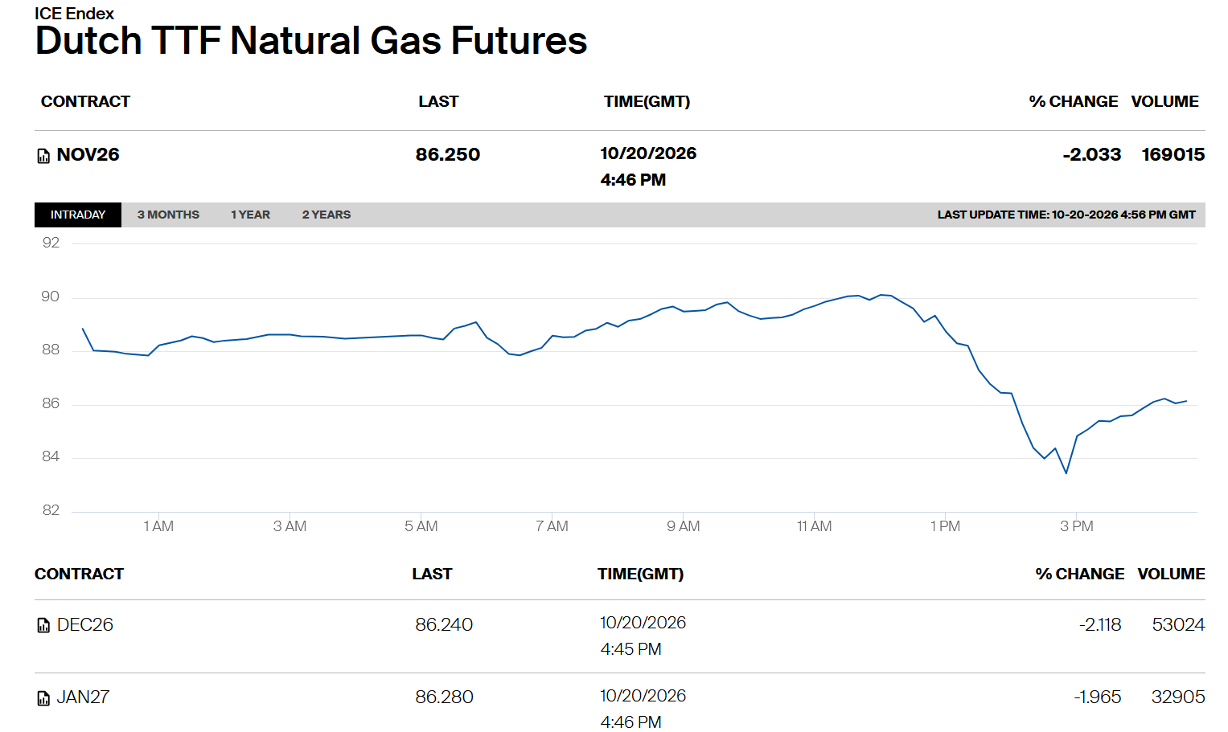Image resolution: width=1228 pixels, height=732 pixels.
Task: Open the JAN27 contract link
Action: click(84, 697)
